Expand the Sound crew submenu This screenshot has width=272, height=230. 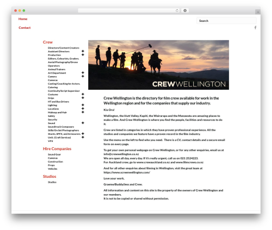click(83, 123)
